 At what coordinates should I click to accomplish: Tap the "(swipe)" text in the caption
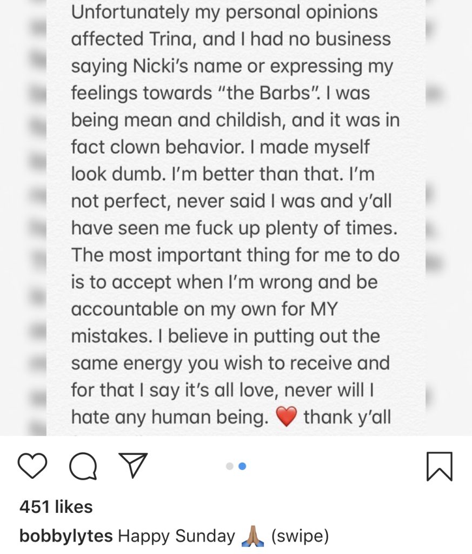pyautogui.click(x=300, y=536)
